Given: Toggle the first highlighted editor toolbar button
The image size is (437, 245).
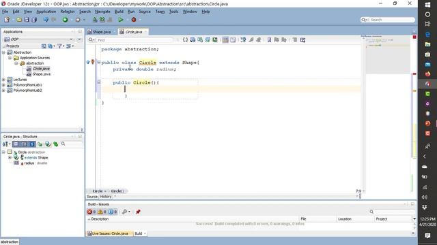Looking at the screenshot, I should click(x=225, y=40).
